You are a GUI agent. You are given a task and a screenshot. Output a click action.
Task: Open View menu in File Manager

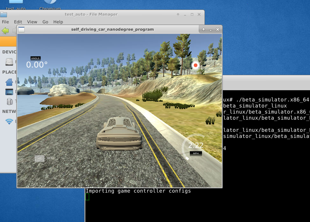point(32,22)
